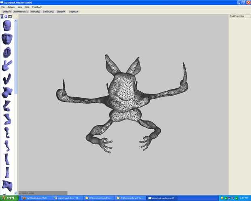Select the dark two-finger part below peace hand
251x201 pixels.
(7, 79)
